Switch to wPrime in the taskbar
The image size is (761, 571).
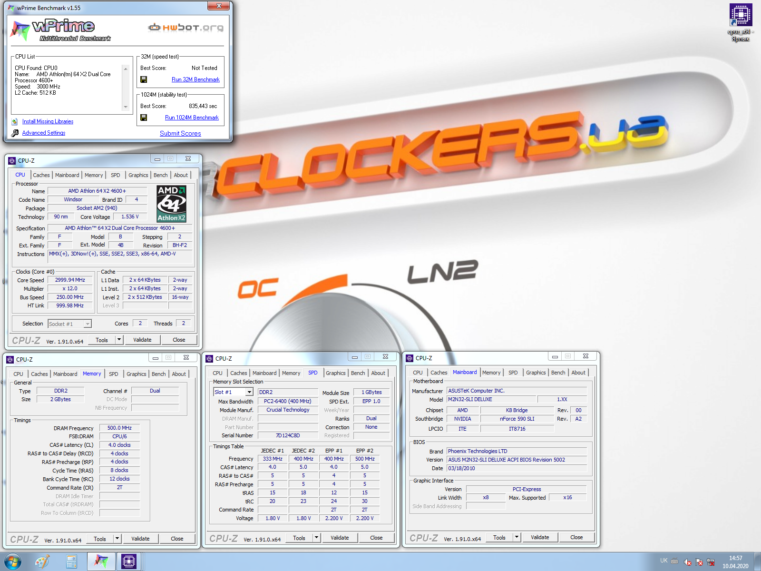click(x=101, y=562)
